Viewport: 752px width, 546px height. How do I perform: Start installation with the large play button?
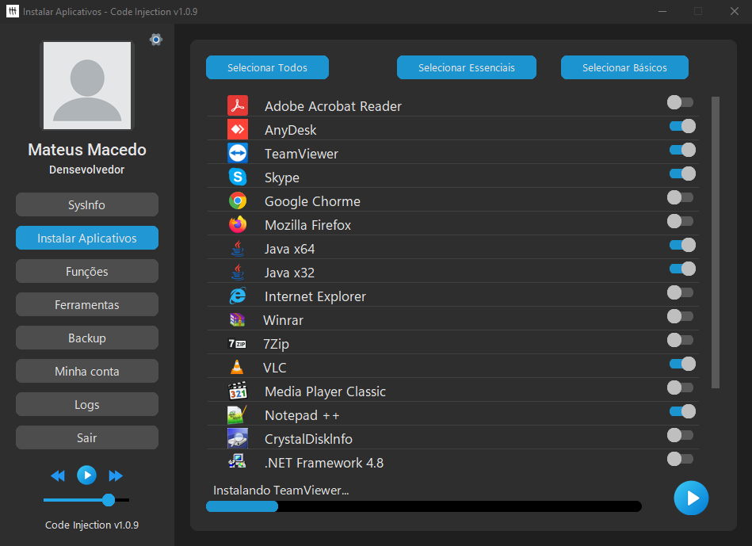691,498
